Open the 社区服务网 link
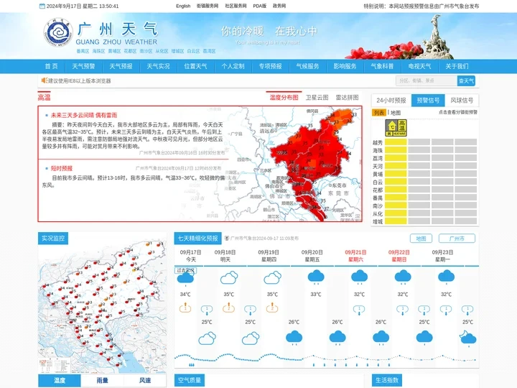This screenshot has width=517, height=388. pyautogui.click(x=236, y=6)
